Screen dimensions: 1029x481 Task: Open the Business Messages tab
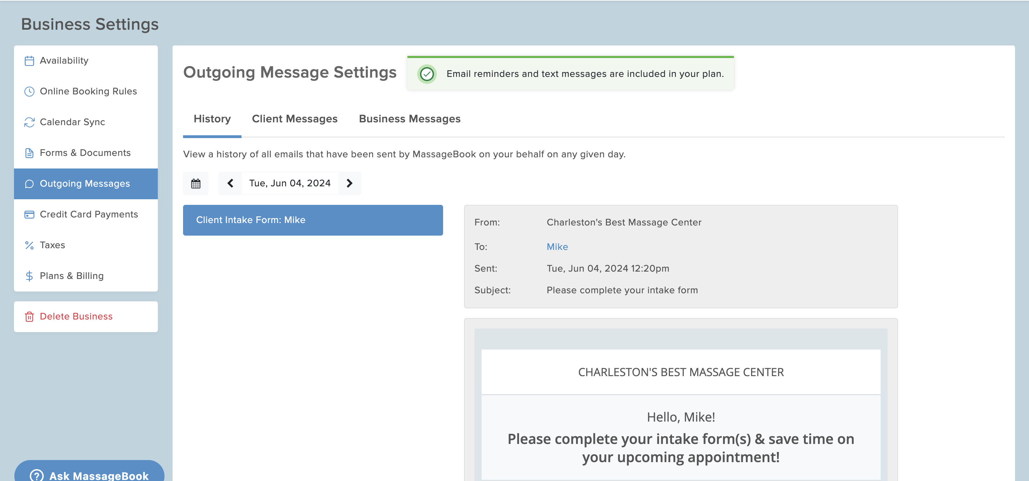coord(409,119)
